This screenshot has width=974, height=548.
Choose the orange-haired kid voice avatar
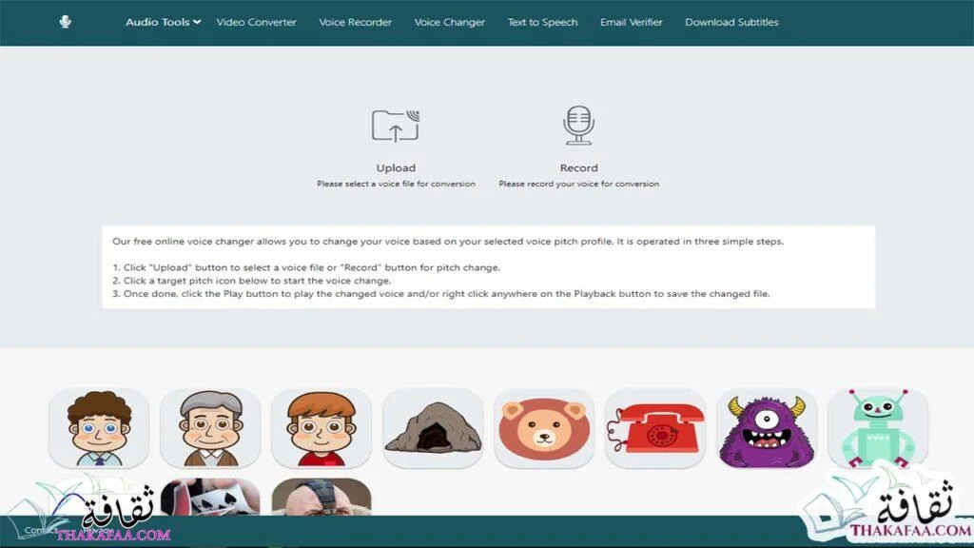(321, 428)
